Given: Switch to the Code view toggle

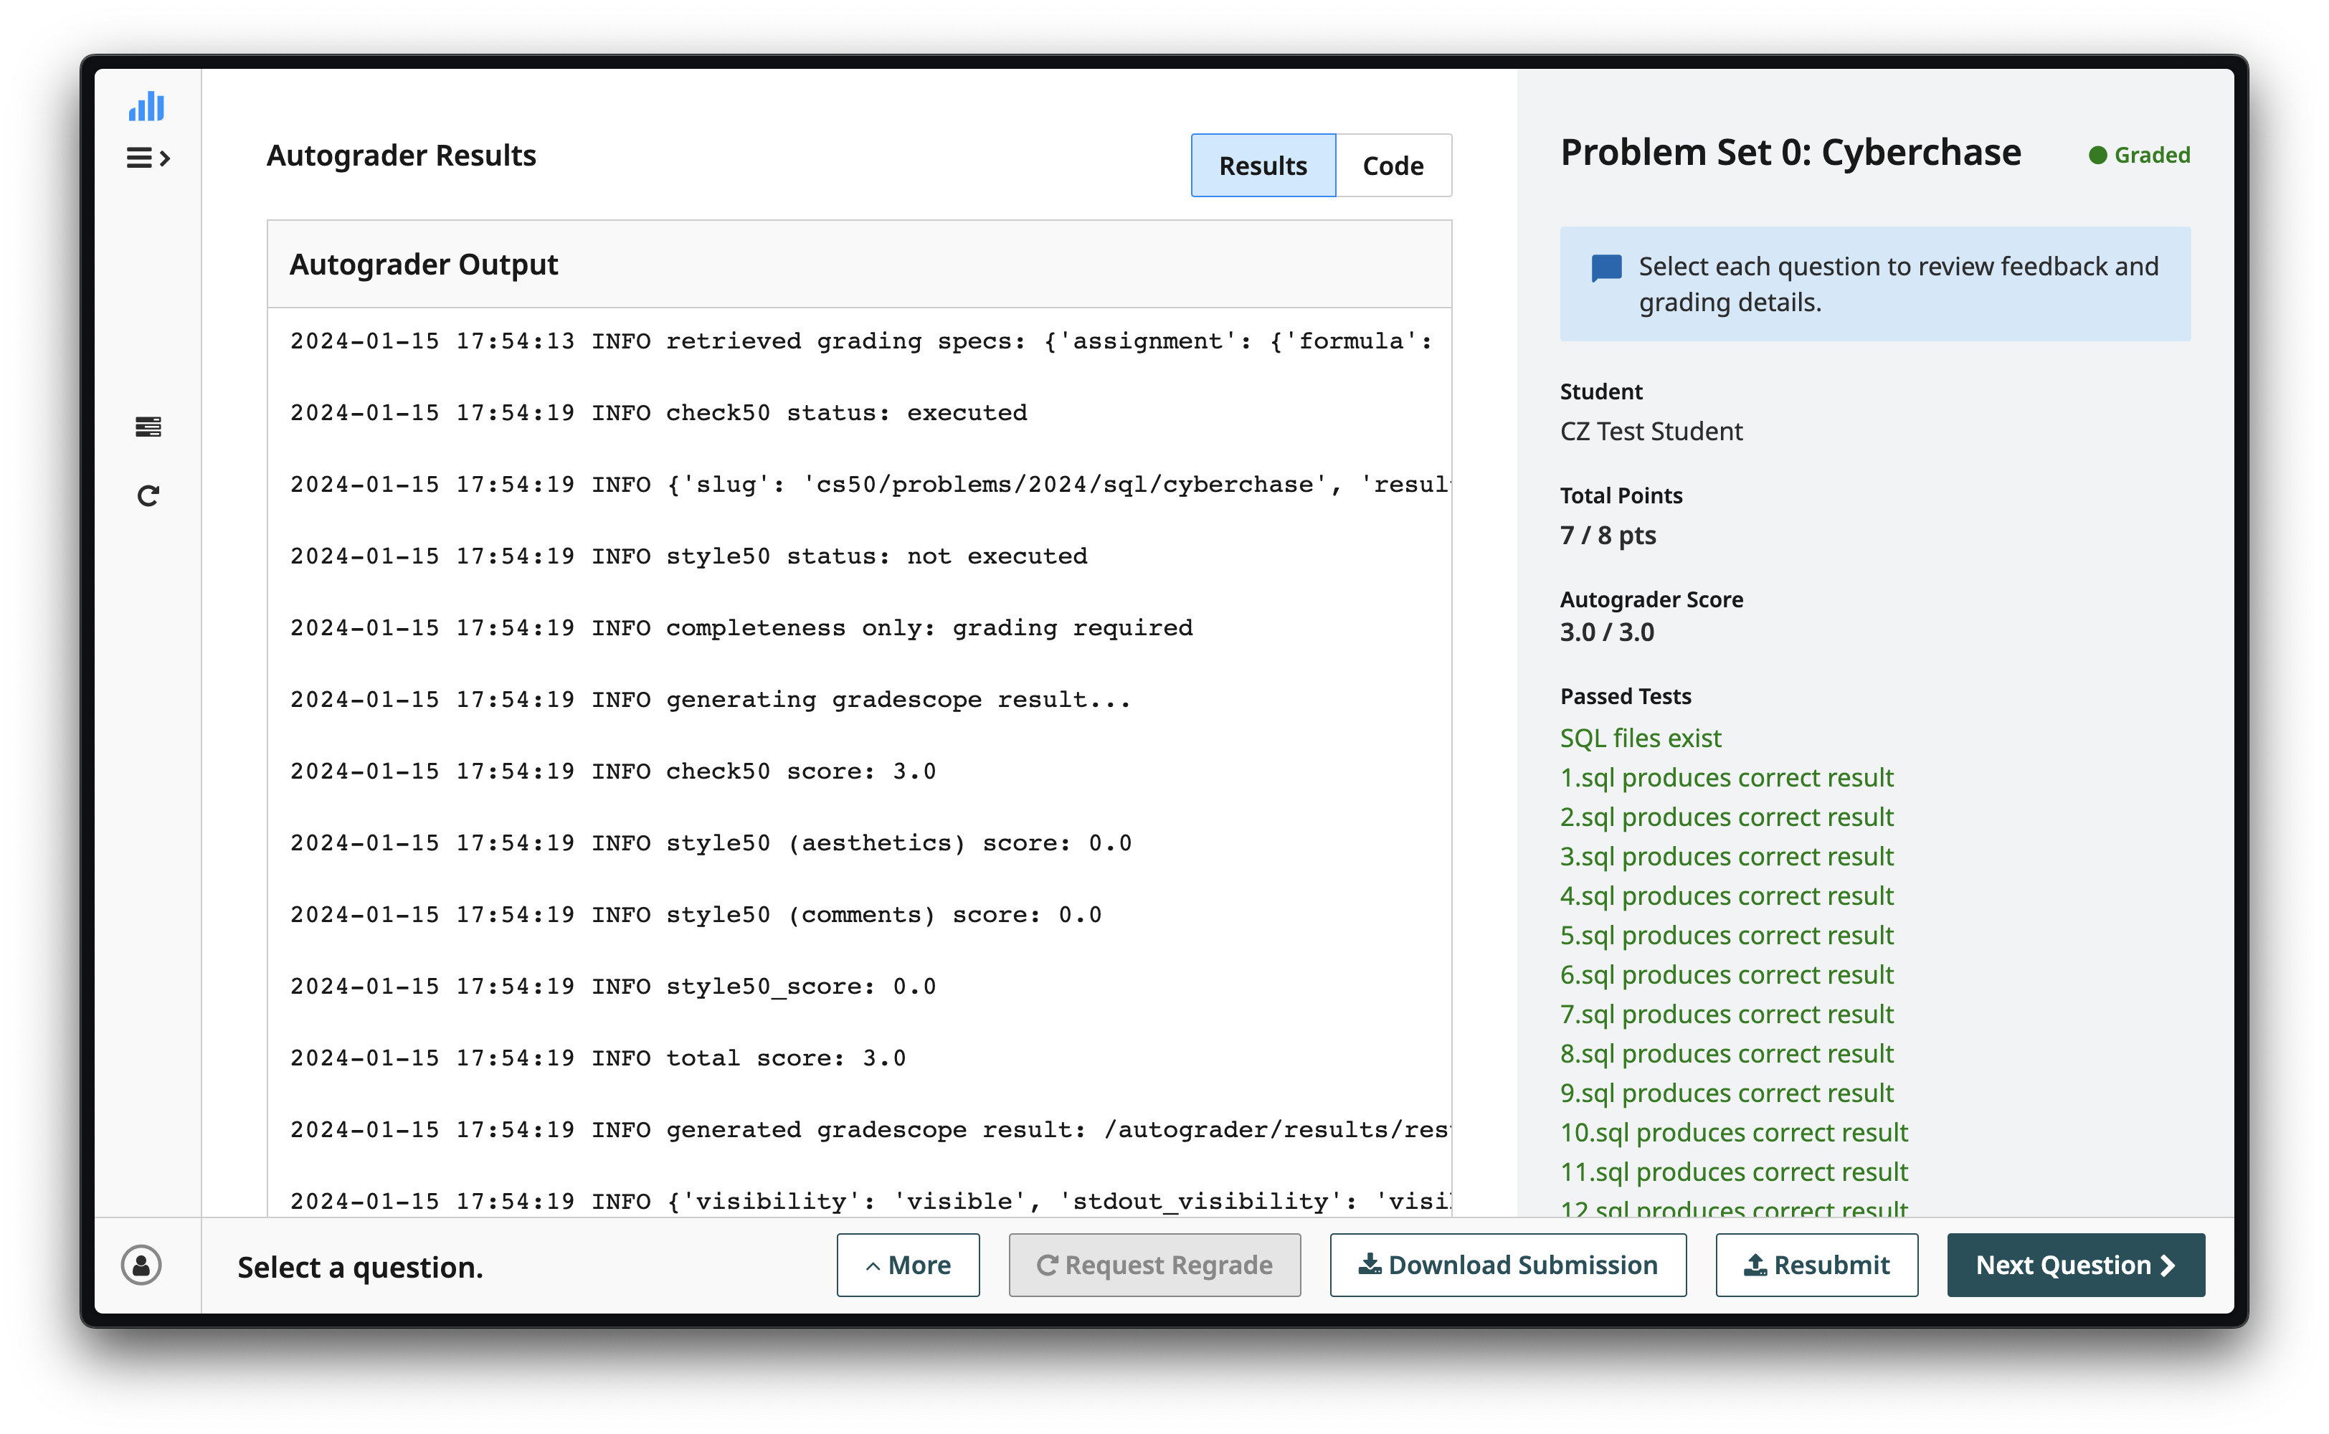Looking at the screenshot, I should 1393,165.
